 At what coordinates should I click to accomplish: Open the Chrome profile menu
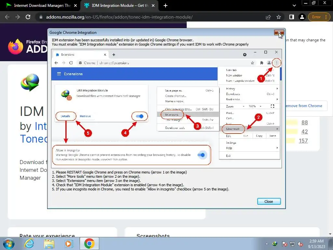point(302,17)
